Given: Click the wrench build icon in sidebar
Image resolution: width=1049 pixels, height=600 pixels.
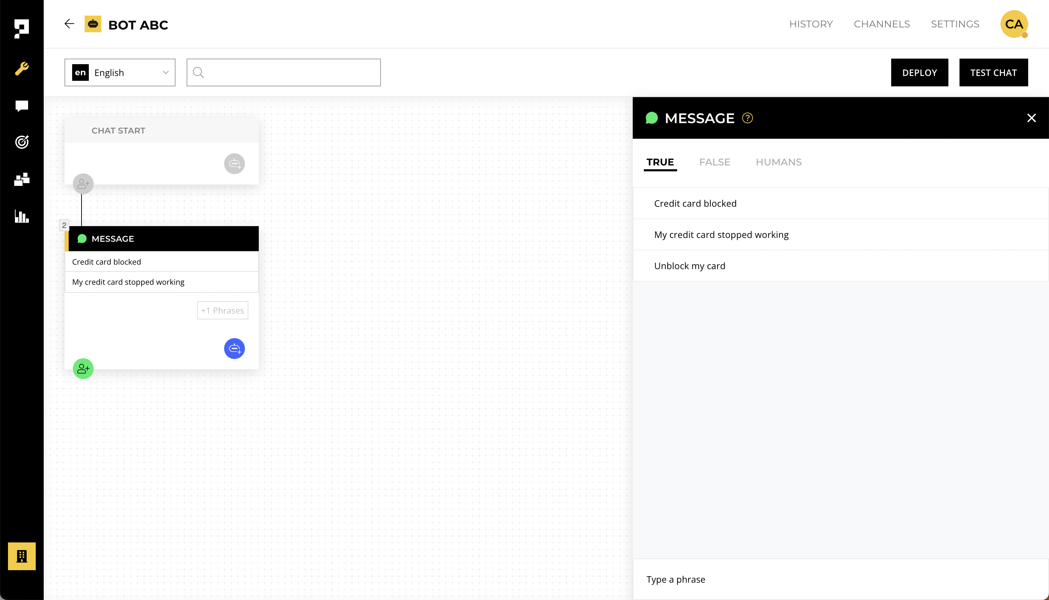Looking at the screenshot, I should [x=22, y=68].
